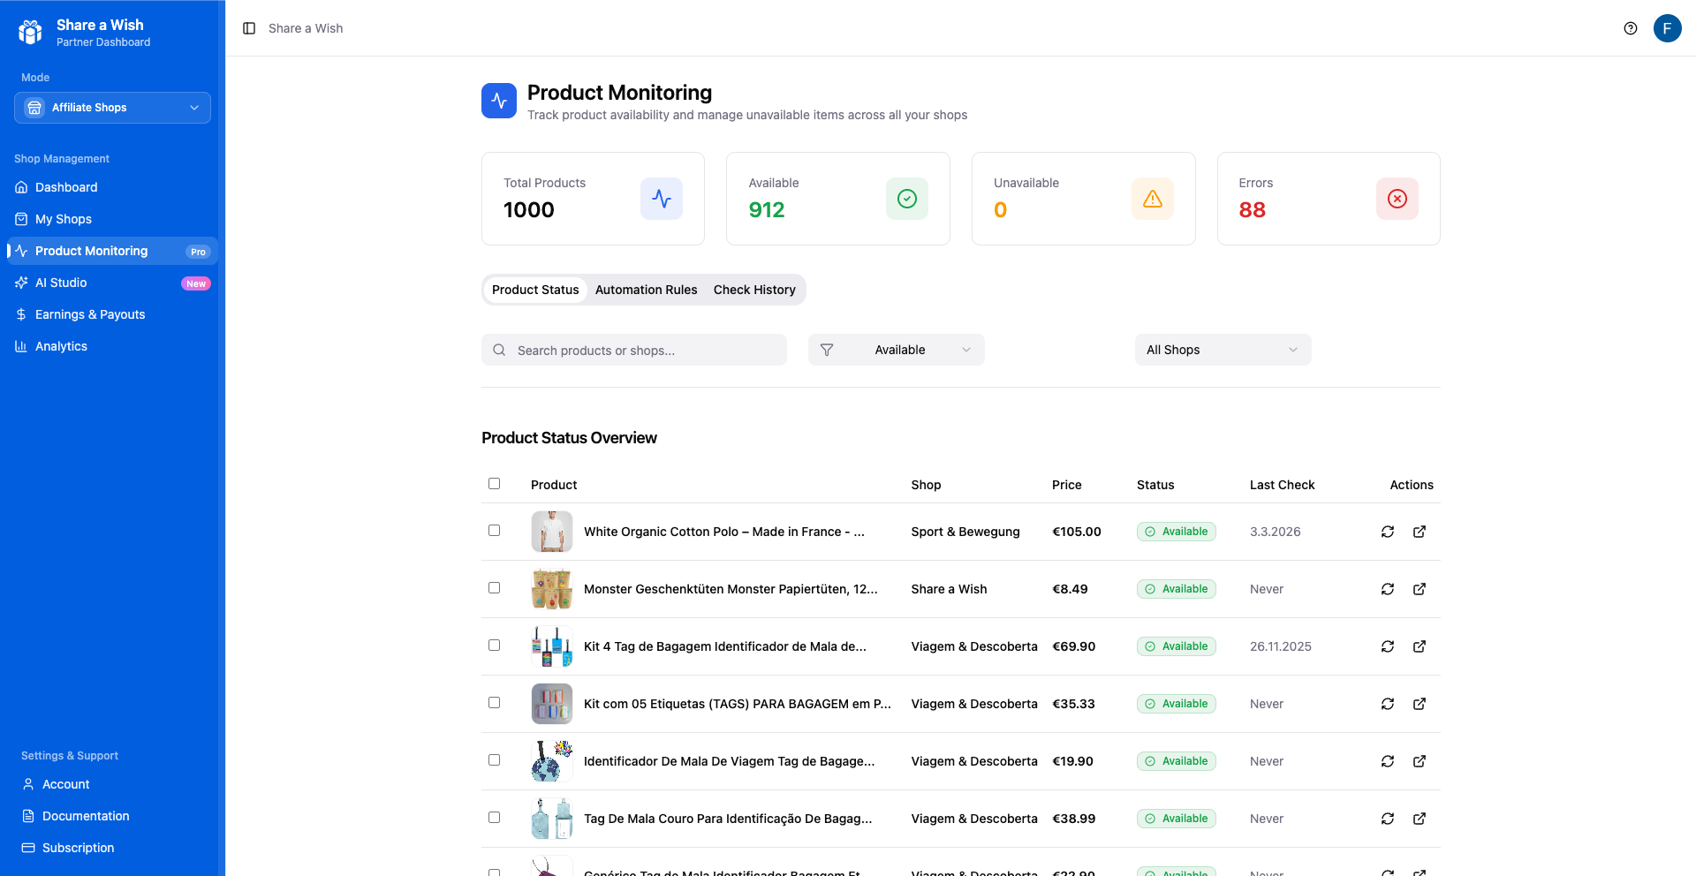
Task: Refresh Monster Geschenktüten product status
Action: pos(1388,589)
